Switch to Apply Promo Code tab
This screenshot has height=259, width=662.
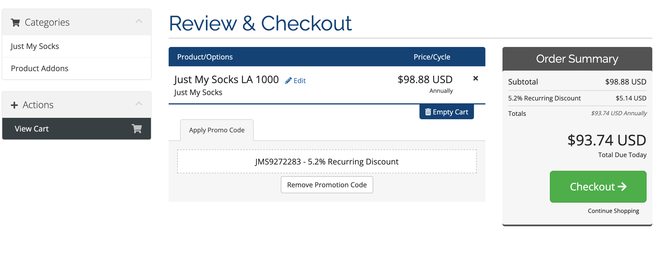(217, 130)
